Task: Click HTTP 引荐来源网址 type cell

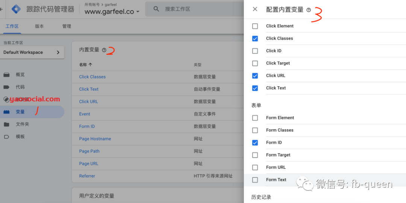Action: coord(213,176)
